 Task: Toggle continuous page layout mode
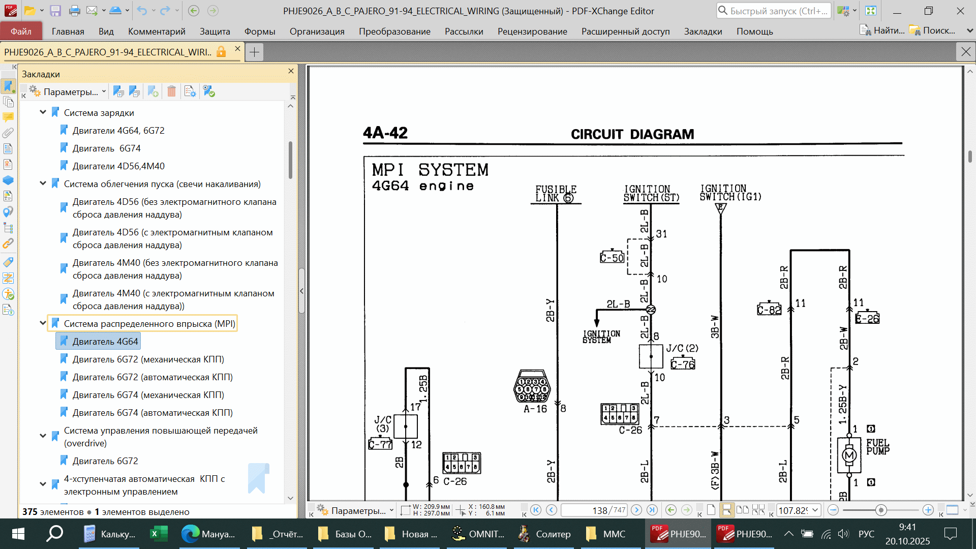(727, 510)
